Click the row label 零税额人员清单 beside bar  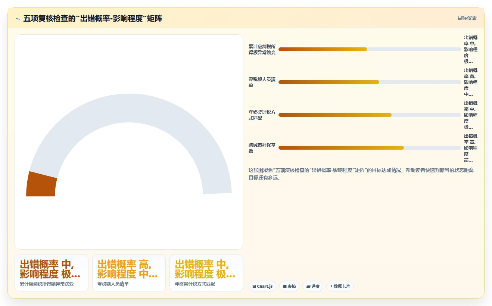pos(262,82)
